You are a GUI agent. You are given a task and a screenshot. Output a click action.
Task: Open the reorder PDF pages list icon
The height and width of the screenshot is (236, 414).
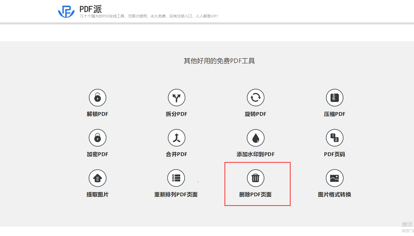(176, 178)
